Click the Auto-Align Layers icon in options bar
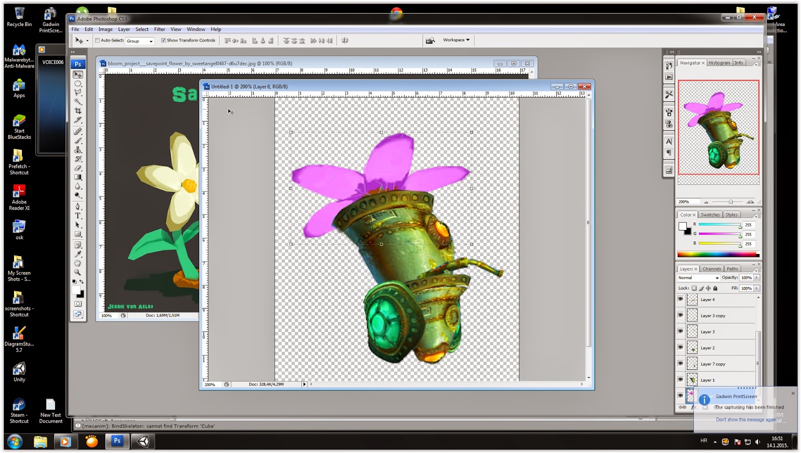The height and width of the screenshot is (453, 801). click(345, 40)
